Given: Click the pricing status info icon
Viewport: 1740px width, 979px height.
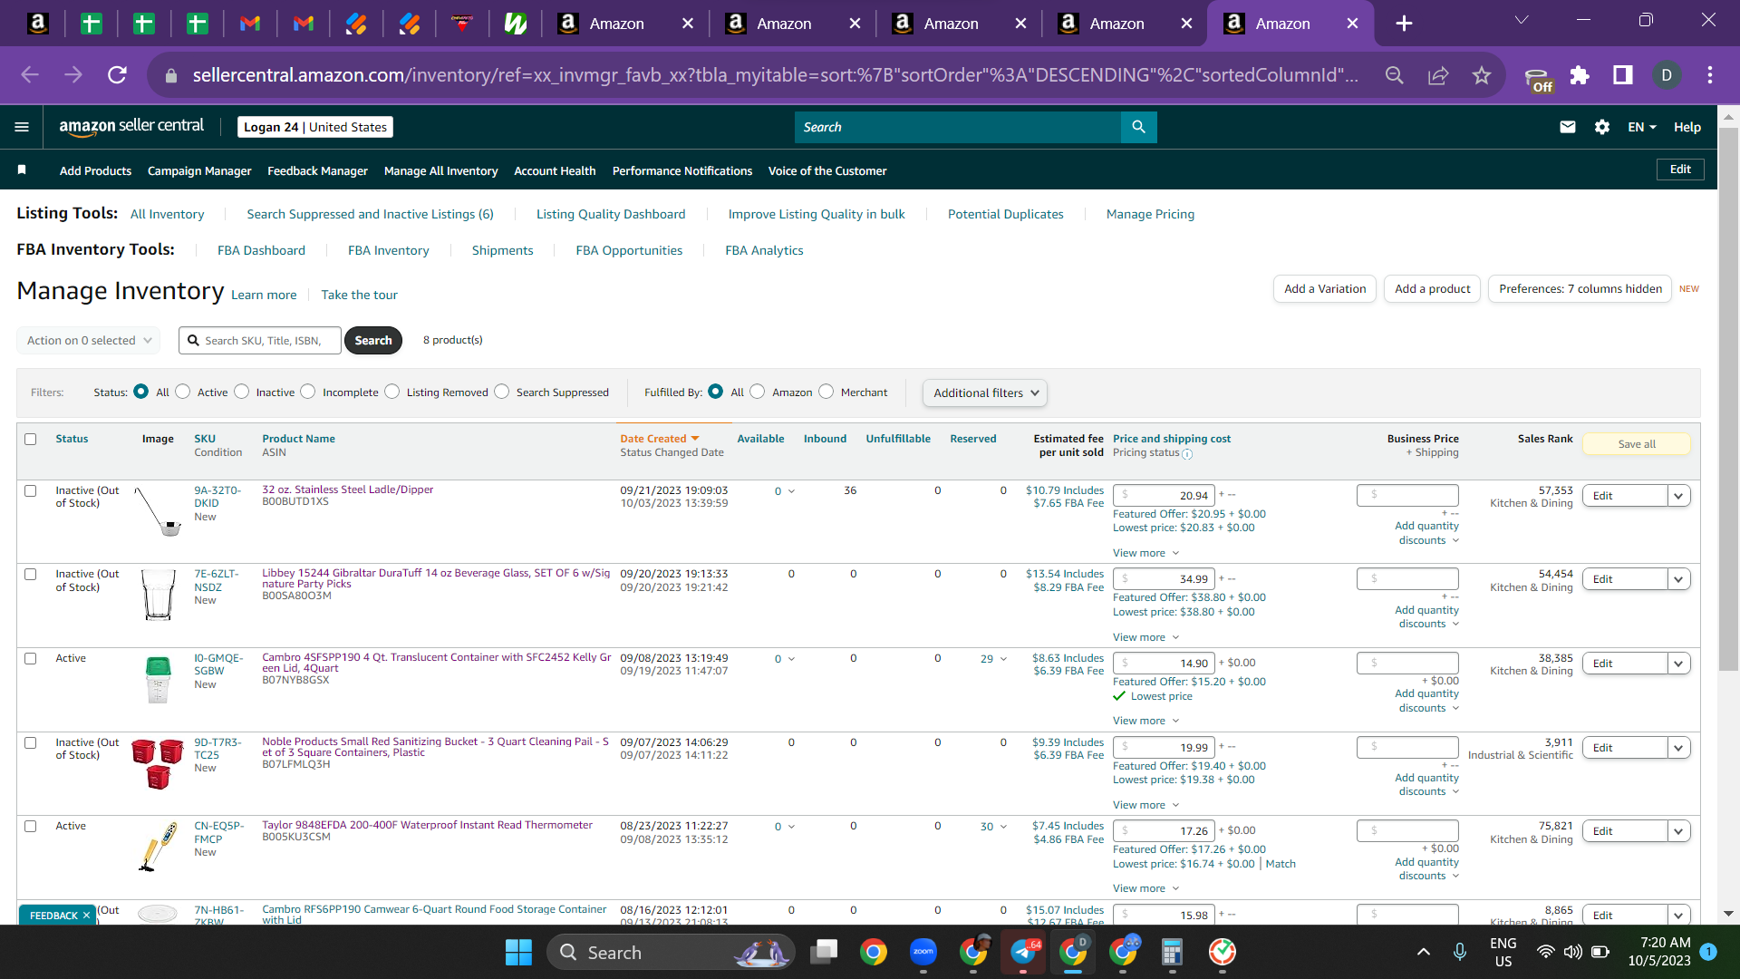Looking at the screenshot, I should tap(1187, 454).
